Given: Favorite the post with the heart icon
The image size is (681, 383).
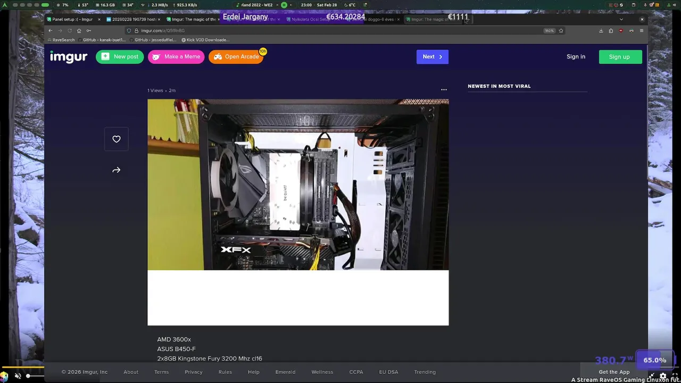Looking at the screenshot, I should pos(117,139).
